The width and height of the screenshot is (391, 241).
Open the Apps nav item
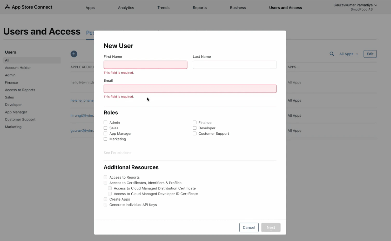pos(90,8)
